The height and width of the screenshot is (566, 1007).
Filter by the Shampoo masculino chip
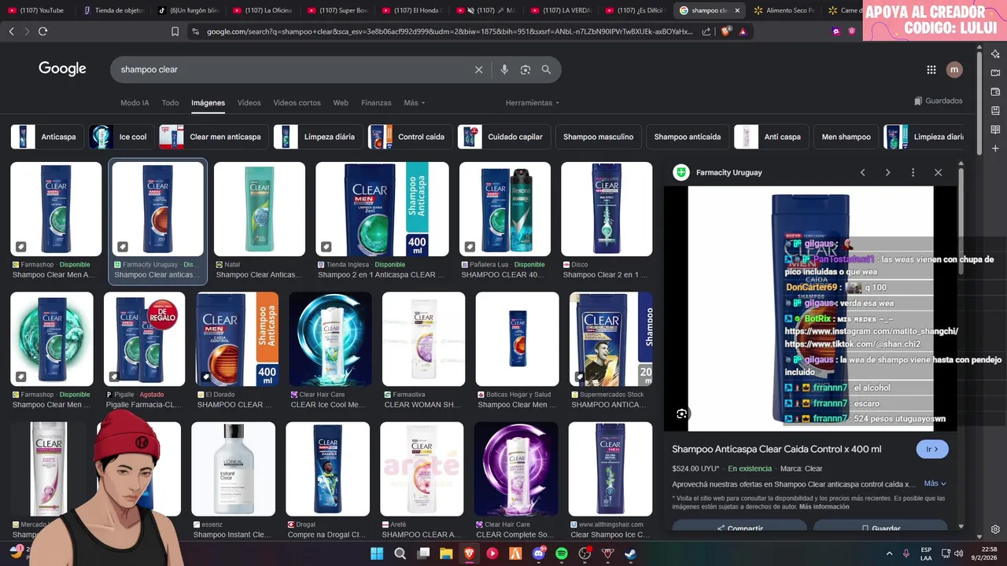tap(598, 137)
